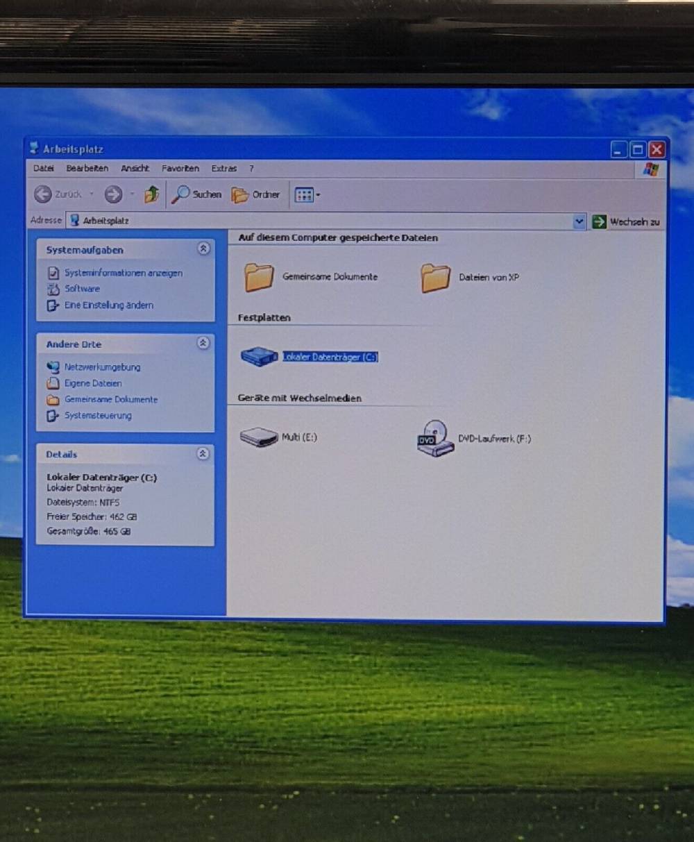694x842 pixels.
Task: Click the forward arrow navigation icon
Action: tap(113, 195)
